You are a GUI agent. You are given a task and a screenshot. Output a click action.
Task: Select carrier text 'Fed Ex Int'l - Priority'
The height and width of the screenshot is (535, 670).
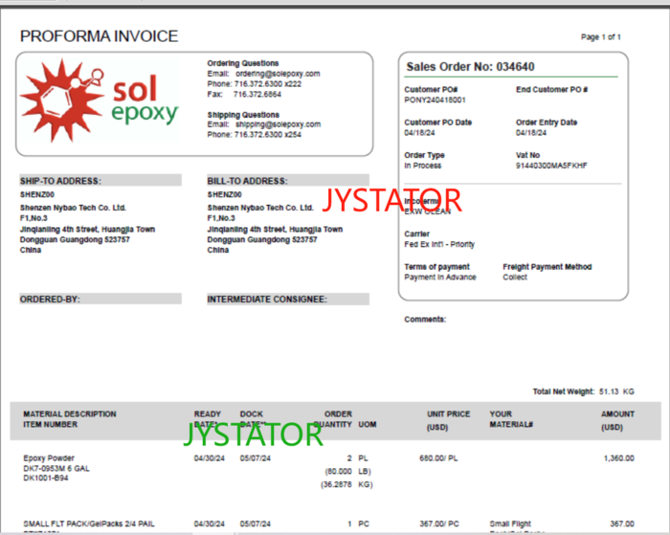pyautogui.click(x=439, y=244)
